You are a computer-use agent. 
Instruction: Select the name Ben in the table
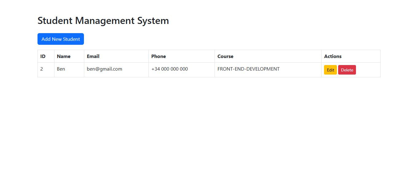61,69
